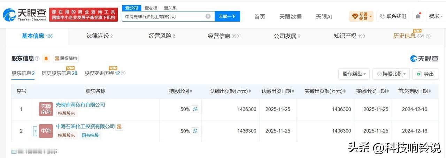Open pie chart icon for 壳牌南海私有有限公司
The width and height of the screenshot is (446, 158).
pos(195,109)
